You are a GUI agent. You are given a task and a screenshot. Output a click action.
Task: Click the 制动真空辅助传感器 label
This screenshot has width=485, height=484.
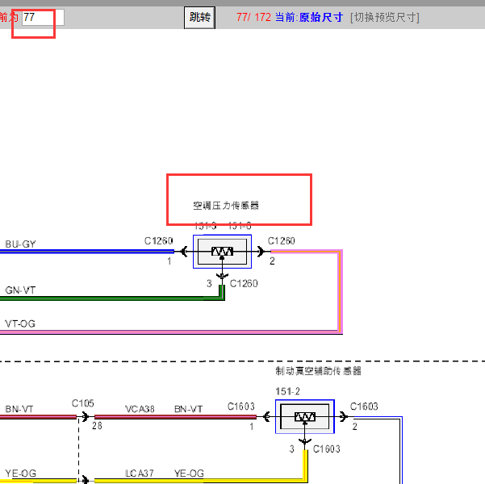318,371
